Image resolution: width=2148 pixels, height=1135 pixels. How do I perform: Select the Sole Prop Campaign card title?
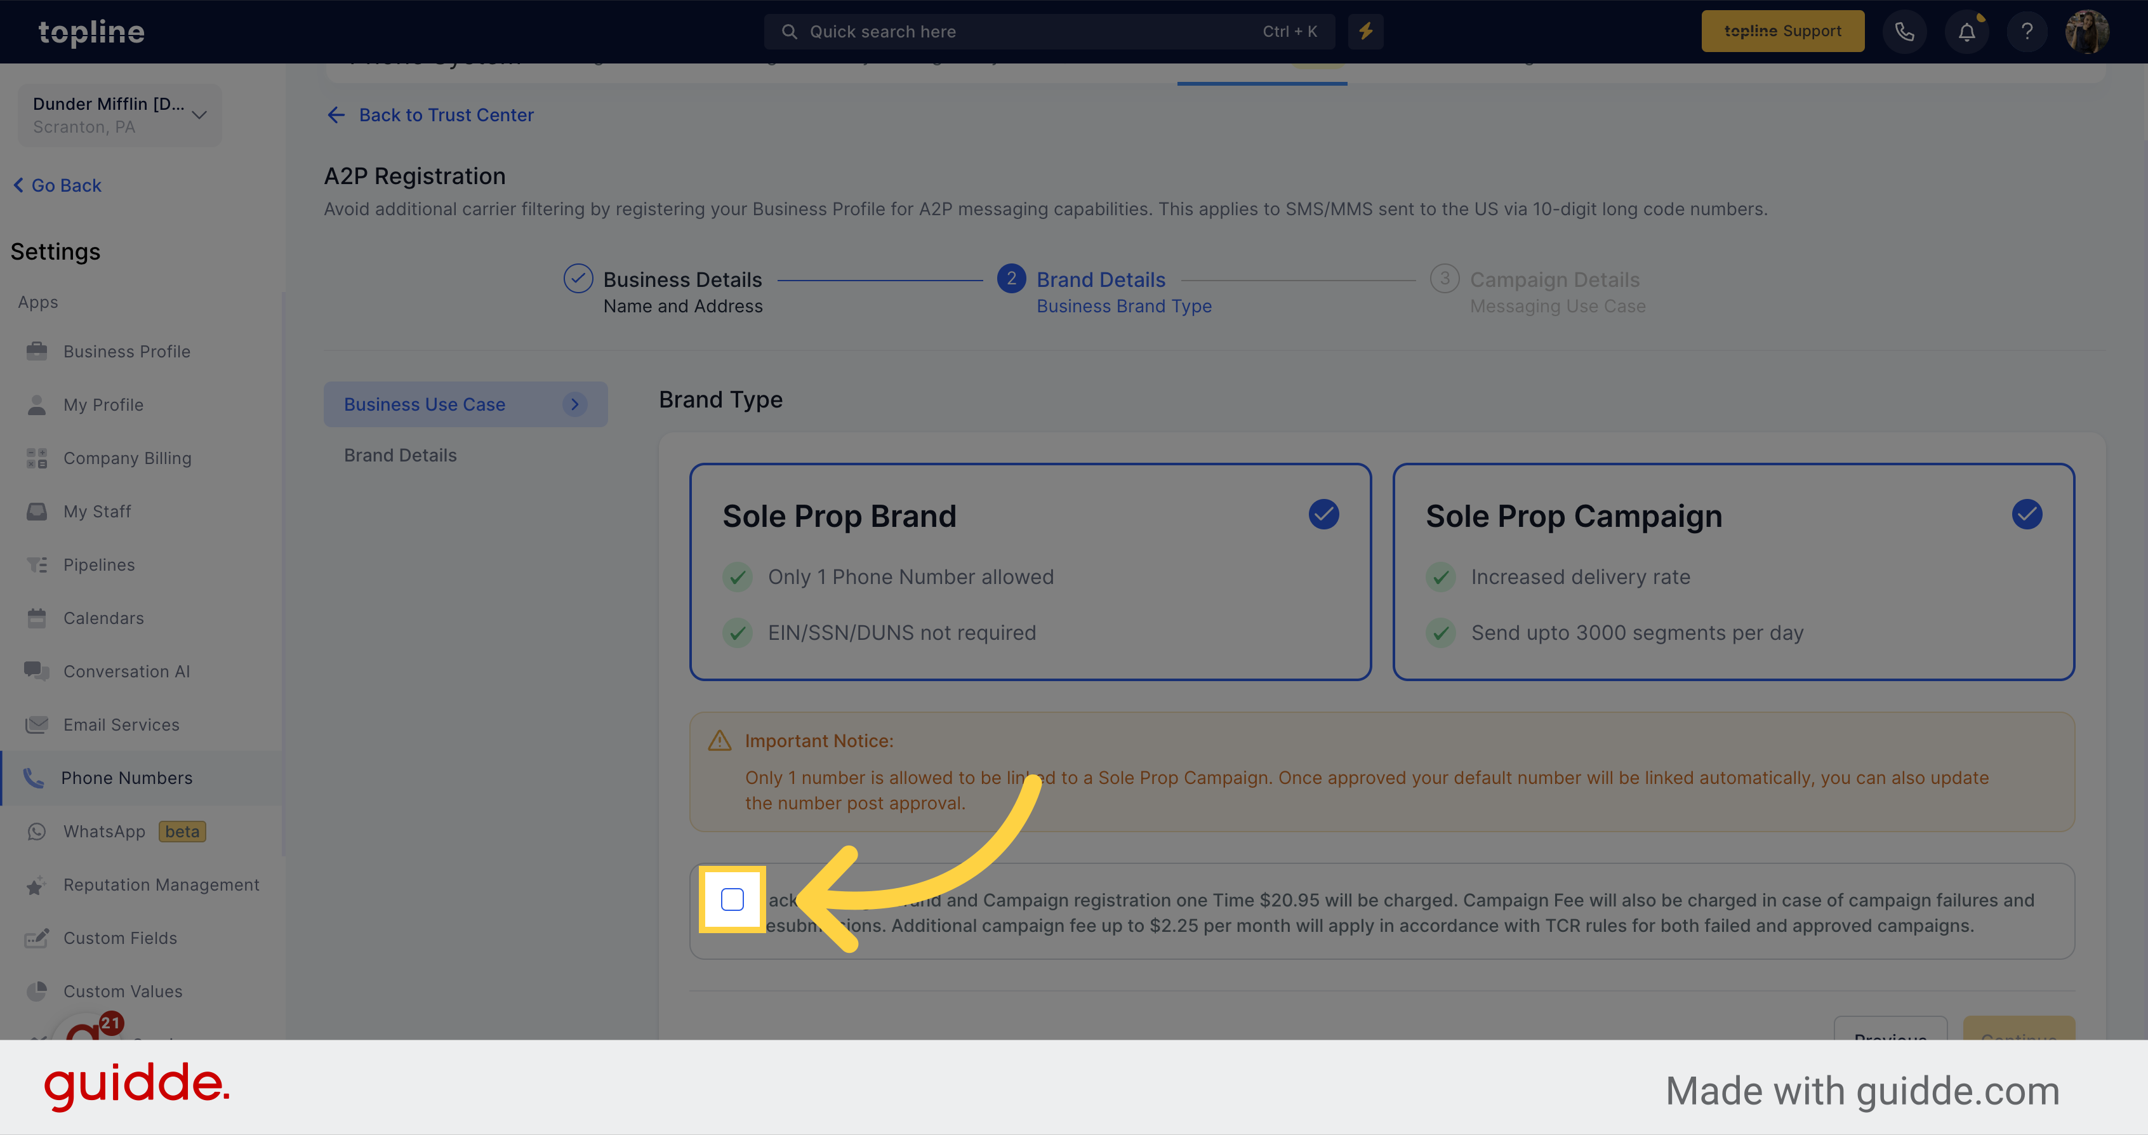click(1574, 516)
